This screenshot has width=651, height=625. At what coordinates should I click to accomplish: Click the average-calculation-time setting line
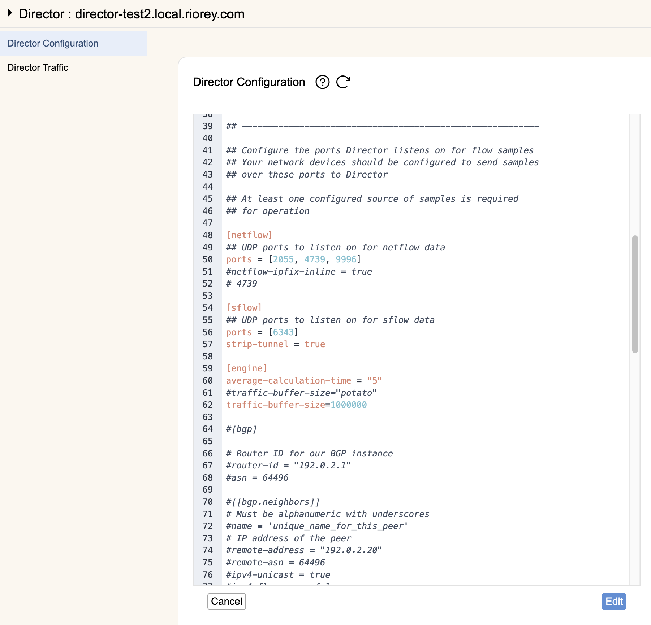[x=304, y=381]
